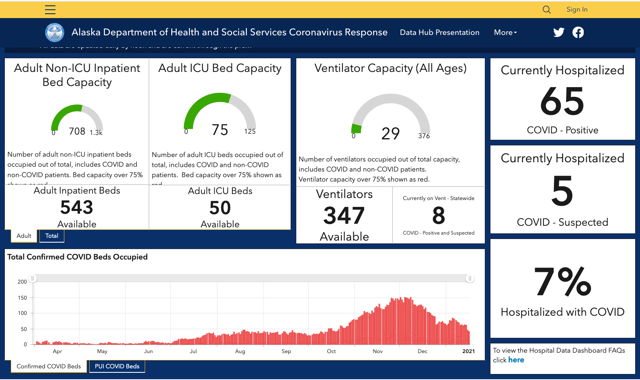Screen dimensions: 640x380
Task: Click the right chart range slider handle
Action: click(x=470, y=278)
